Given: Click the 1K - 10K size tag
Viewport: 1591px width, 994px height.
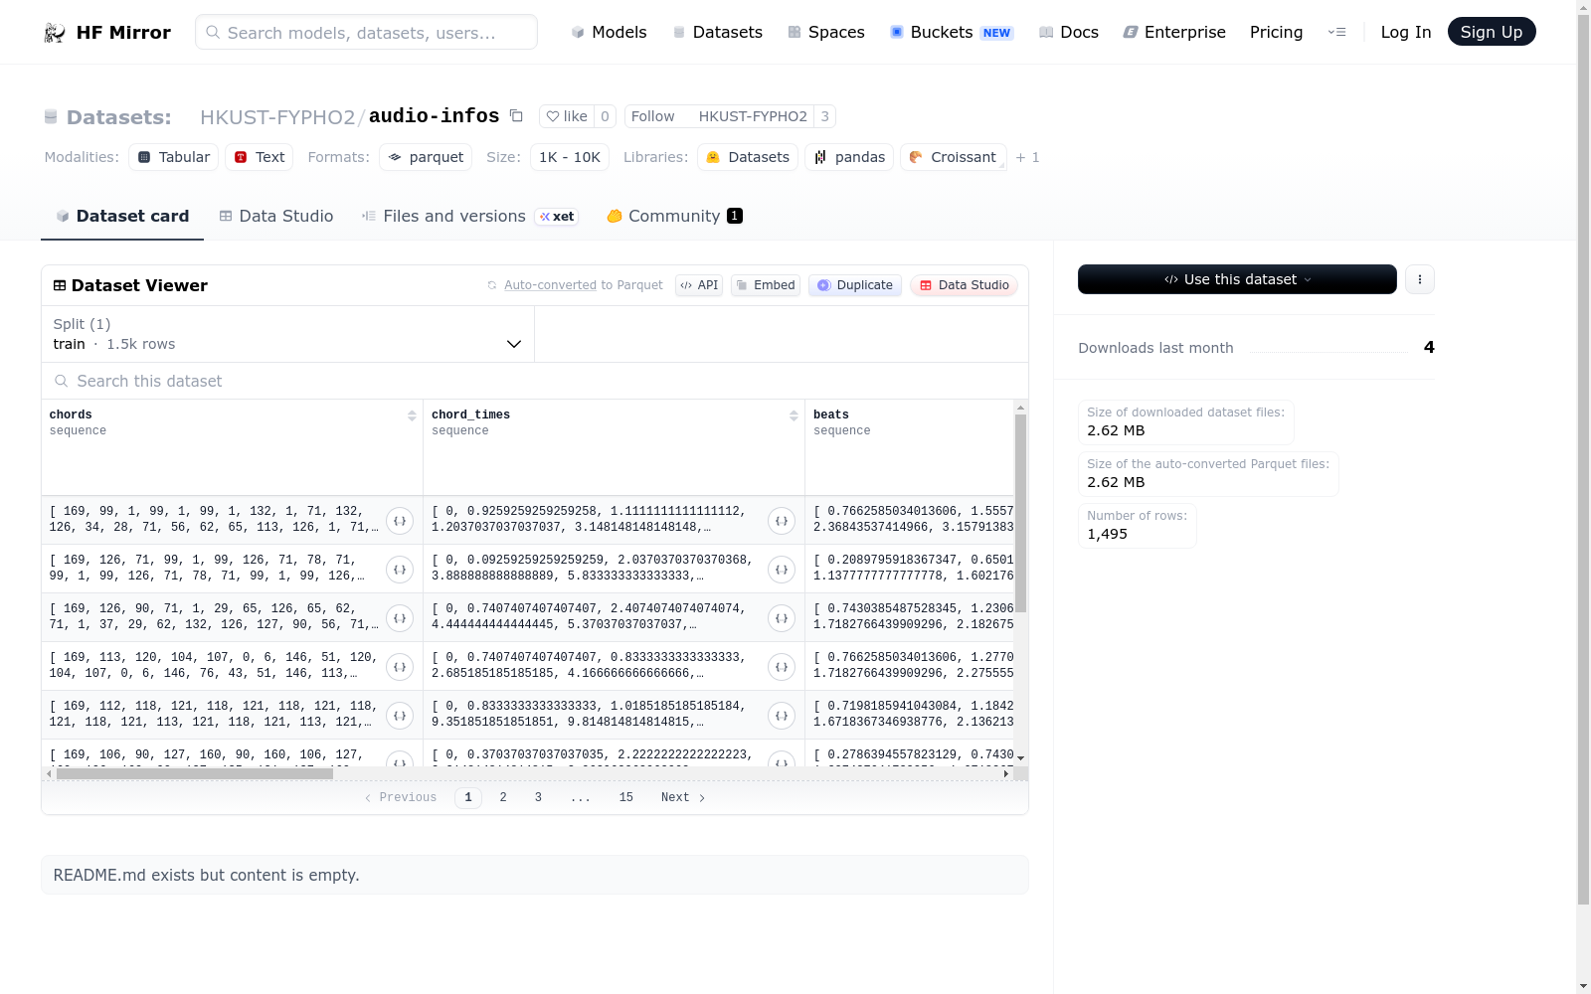Looking at the screenshot, I should coord(570,157).
